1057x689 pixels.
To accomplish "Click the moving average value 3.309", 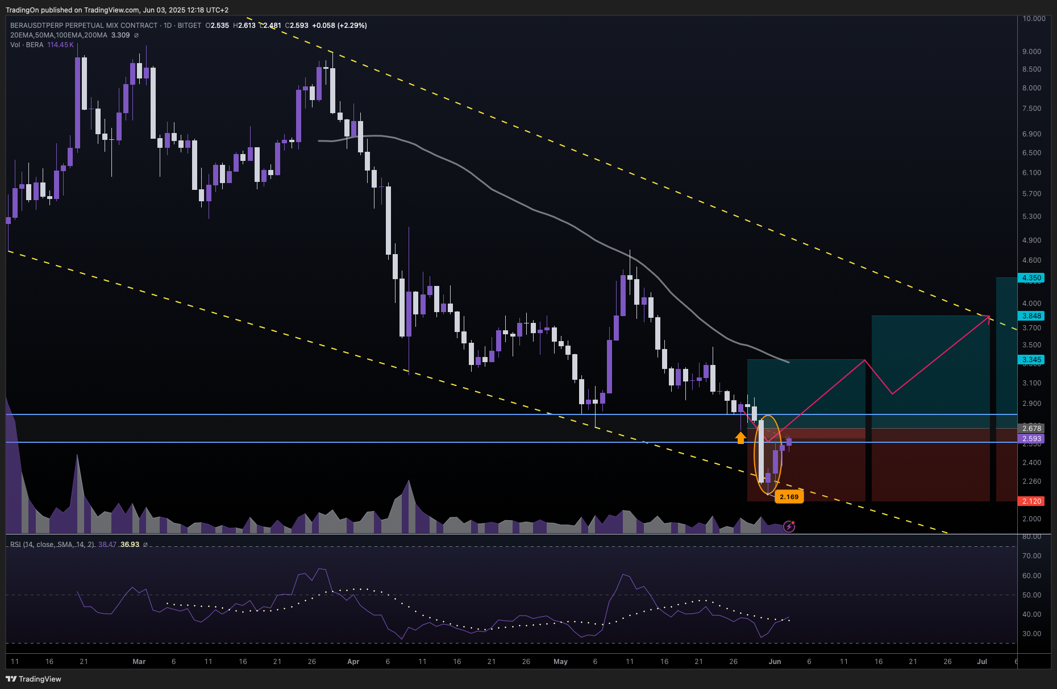I will 120,35.
